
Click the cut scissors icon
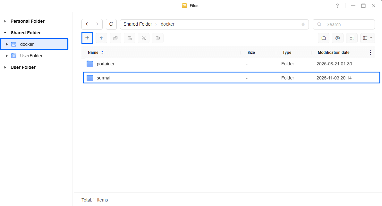click(x=144, y=38)
